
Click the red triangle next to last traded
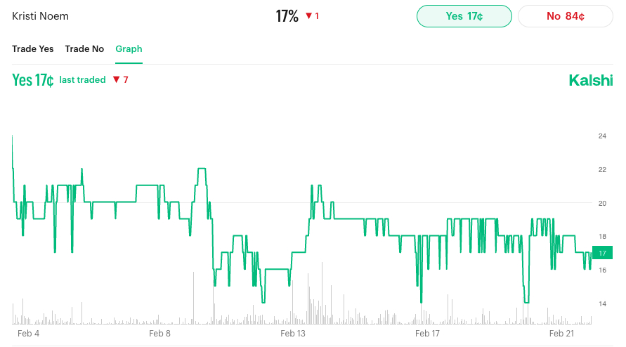click(x=117, y=80)
